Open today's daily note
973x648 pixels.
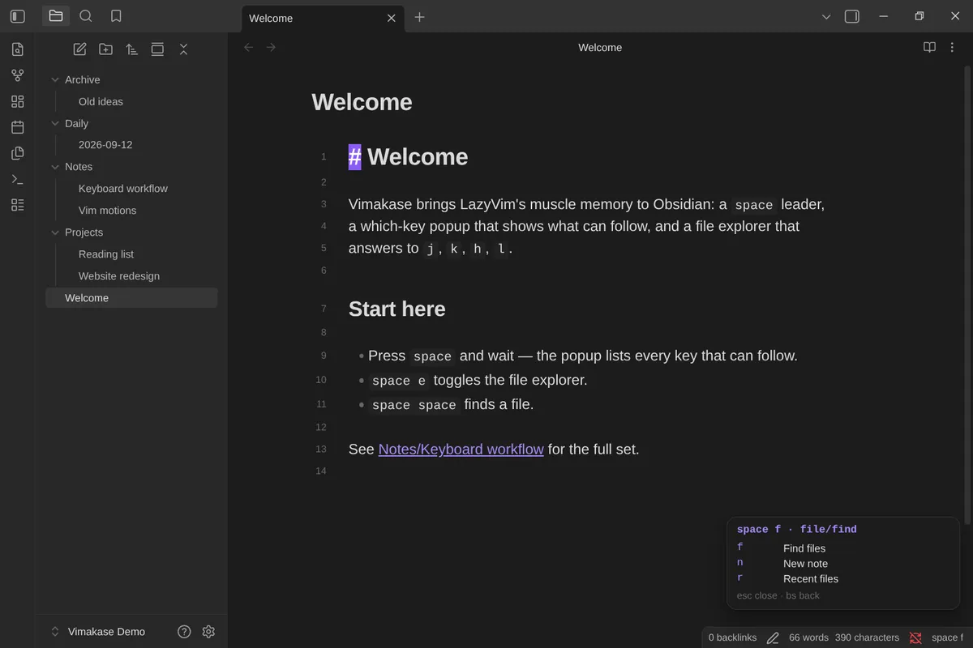pyautogui.click(x=17, y=127)
